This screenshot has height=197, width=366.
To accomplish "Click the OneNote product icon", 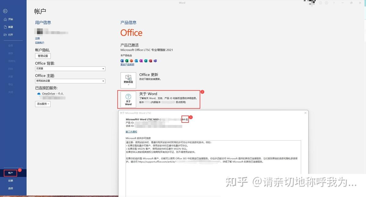I will pyautogui.click(x=141, y=61).
